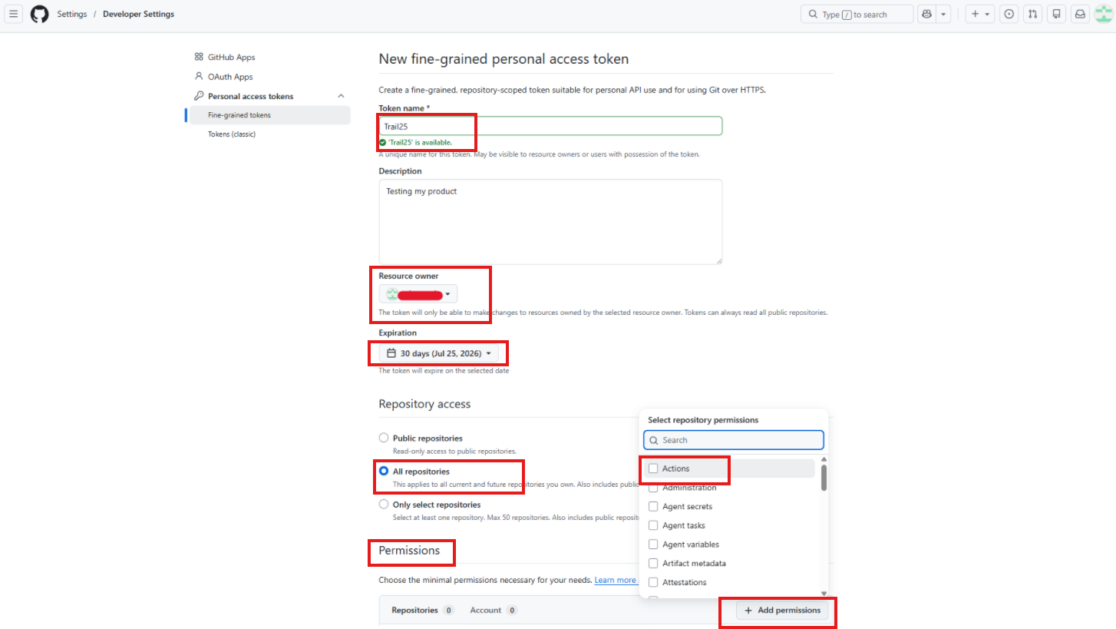Select Tokens (classic) in sidebar
This screenshot has width=1116, height=629.
(232, 134)
